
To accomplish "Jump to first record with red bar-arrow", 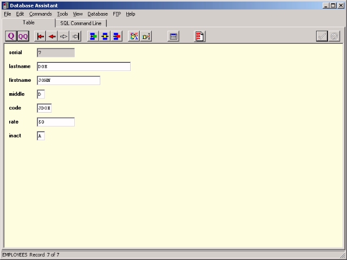I will coord(40,36).
